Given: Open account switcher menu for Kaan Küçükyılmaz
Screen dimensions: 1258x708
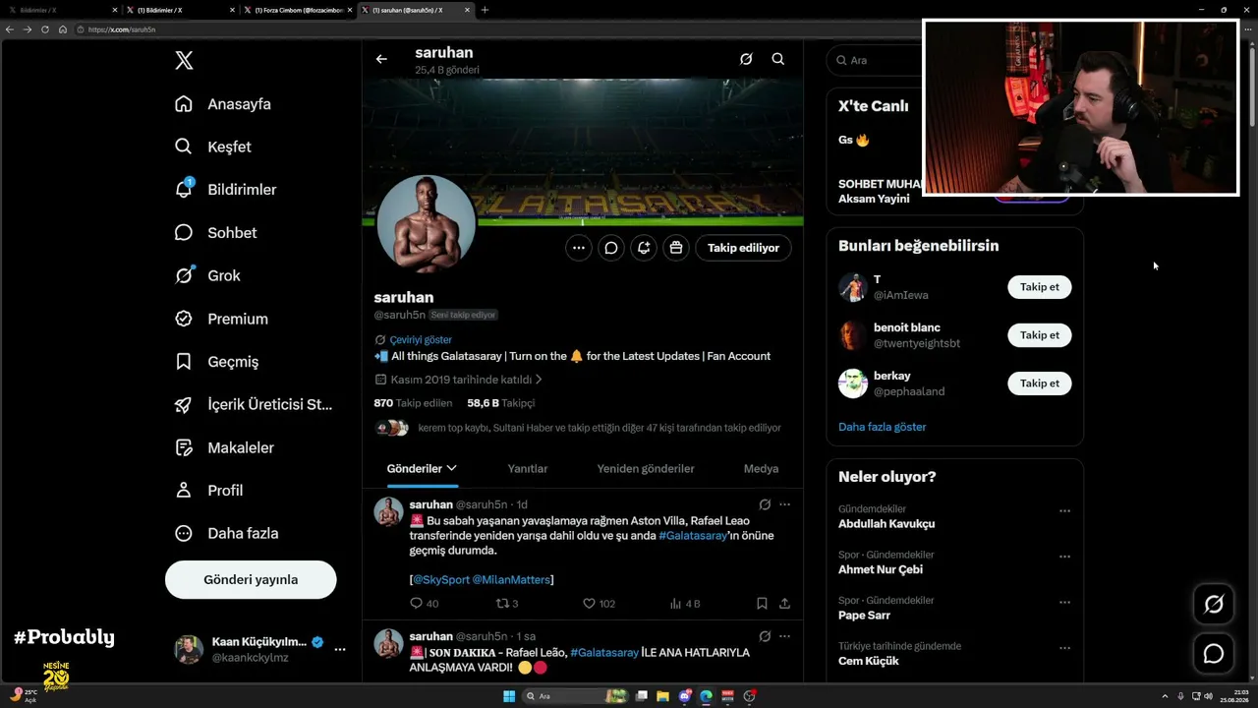Looking at the screenshot, I should pyautogui.click(x=340, y=649).
